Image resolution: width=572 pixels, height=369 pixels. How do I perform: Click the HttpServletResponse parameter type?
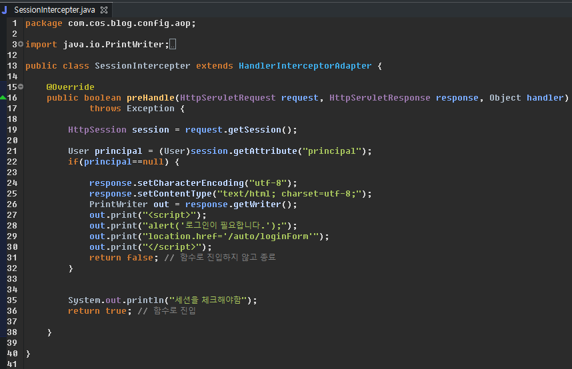click(380, 98)
